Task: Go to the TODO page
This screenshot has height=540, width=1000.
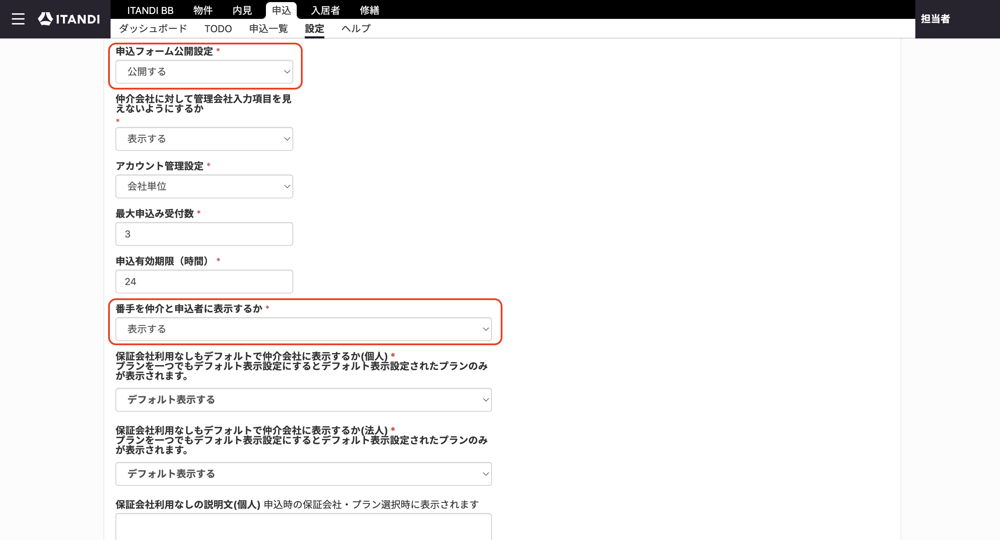Action: pos(218,29)
